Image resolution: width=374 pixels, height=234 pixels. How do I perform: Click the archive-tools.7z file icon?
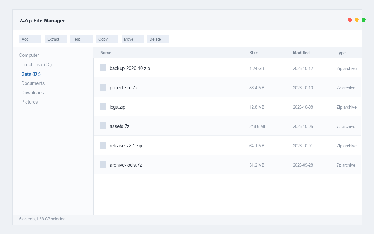coord(103,165)
